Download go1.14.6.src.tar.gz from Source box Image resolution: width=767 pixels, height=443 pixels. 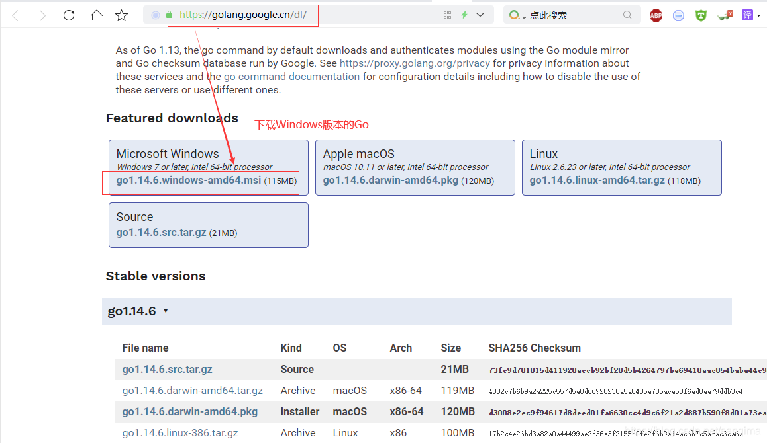[161, 233]
